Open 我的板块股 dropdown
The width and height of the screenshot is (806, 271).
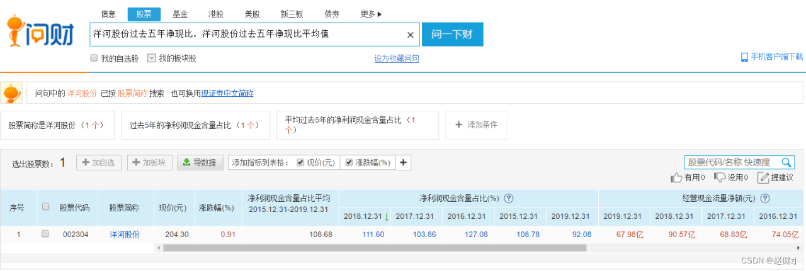151,58
